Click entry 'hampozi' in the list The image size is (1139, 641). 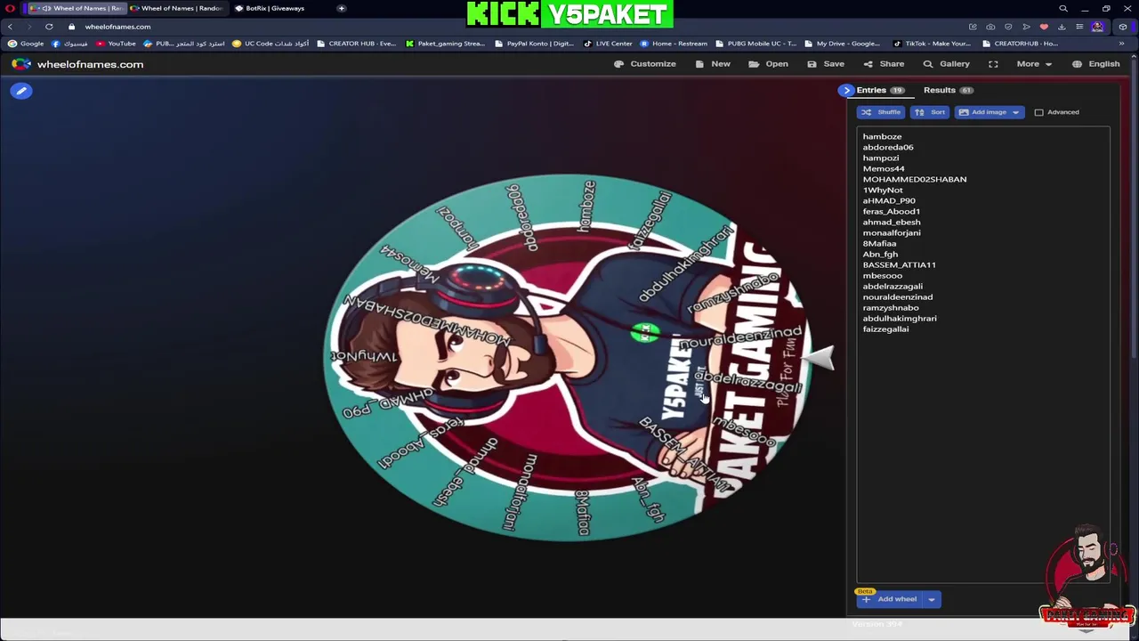[x=881, y=158]
